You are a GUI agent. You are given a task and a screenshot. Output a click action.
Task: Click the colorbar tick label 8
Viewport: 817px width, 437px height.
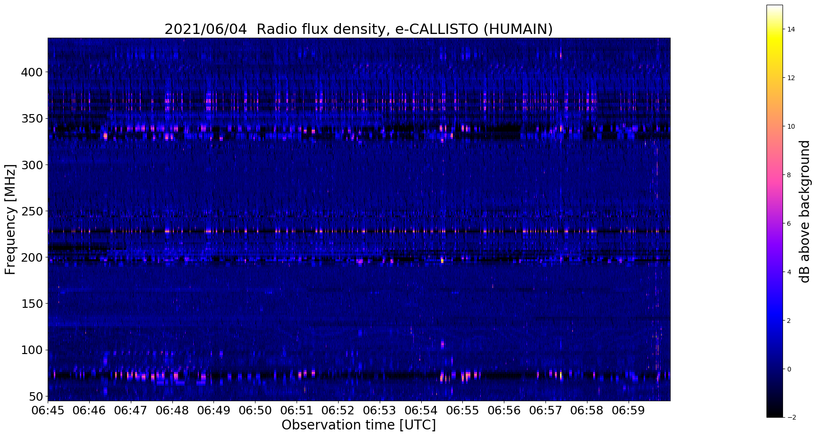point(789,175)
